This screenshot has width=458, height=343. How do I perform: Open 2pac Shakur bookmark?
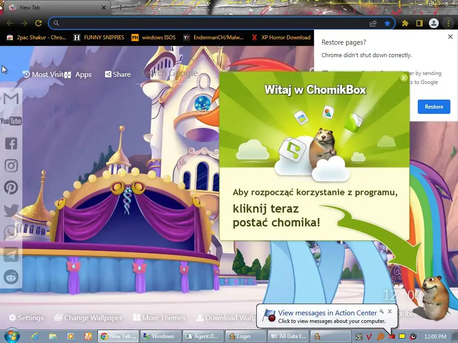(x=37, y=38)
